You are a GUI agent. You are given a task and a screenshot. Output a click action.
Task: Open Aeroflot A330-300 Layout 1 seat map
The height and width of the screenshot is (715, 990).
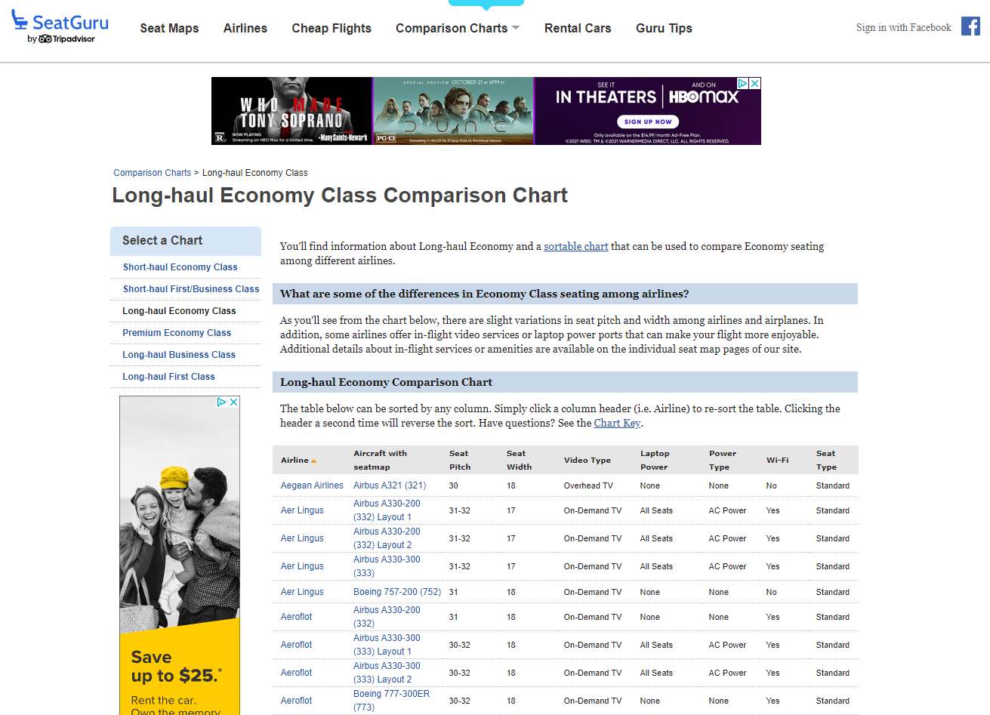(x=387, y=645)
